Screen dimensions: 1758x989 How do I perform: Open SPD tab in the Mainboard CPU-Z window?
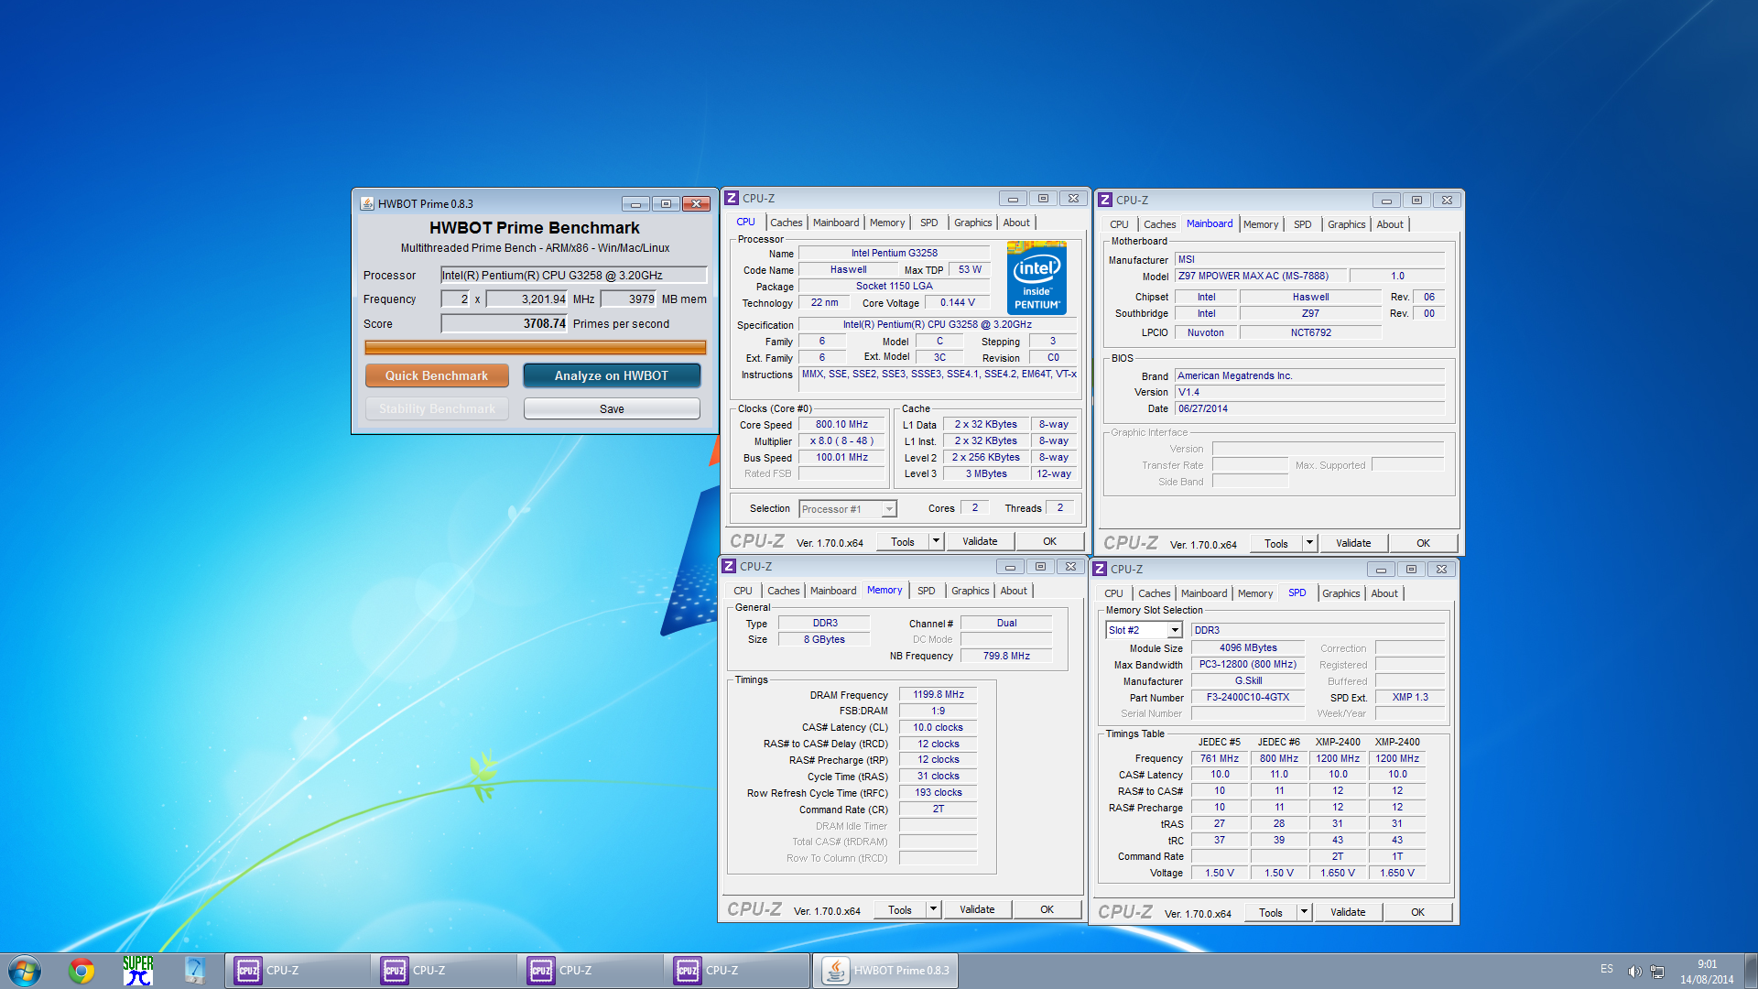click(1302, 224)
